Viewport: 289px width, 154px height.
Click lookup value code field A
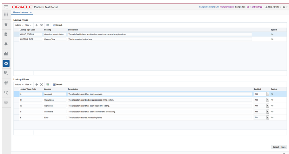(31, 94)
